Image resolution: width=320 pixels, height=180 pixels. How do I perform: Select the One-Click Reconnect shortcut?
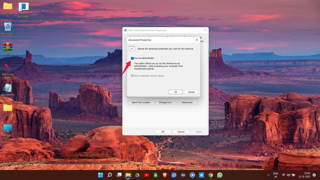tap(24, 10)
